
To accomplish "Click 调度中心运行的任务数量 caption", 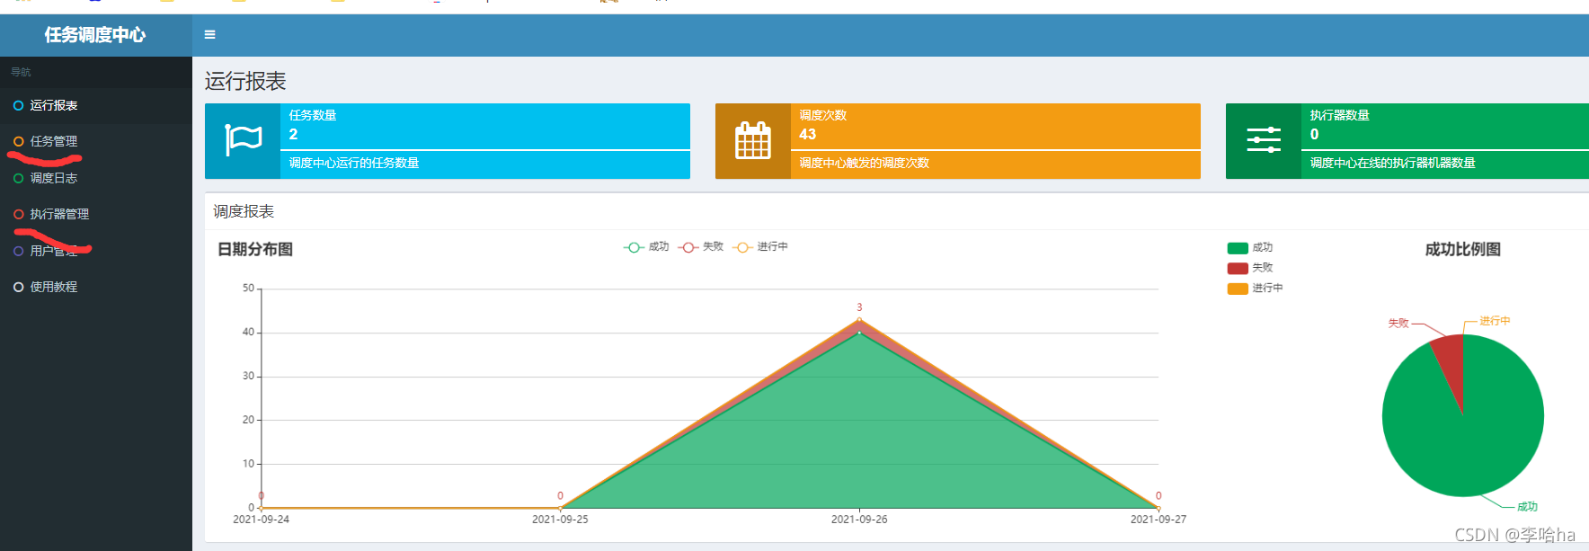I will click(354, 163).
